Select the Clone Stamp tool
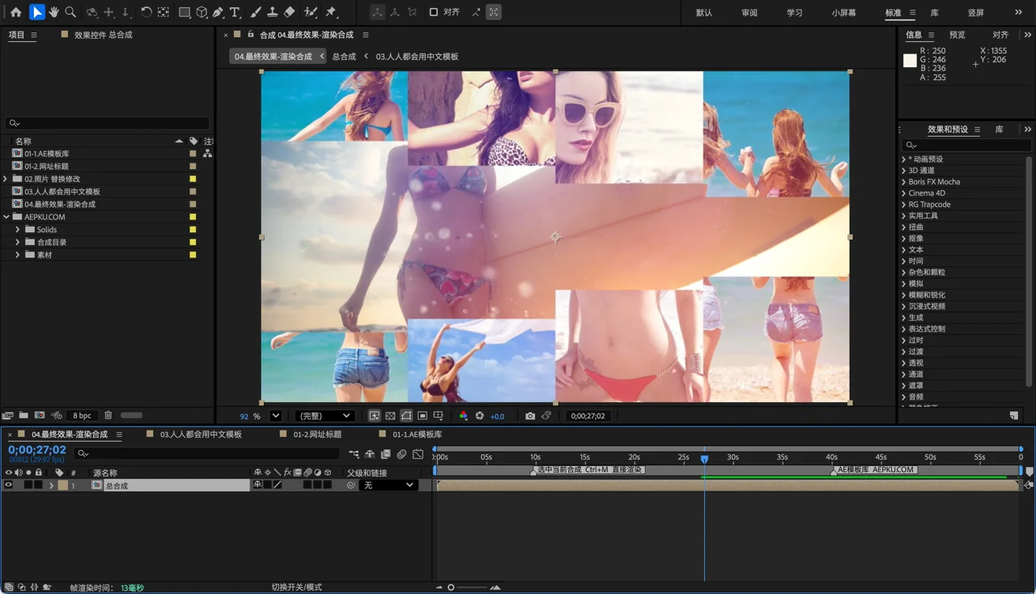Screen dimensions: 1036x594 tap(272, 12)
